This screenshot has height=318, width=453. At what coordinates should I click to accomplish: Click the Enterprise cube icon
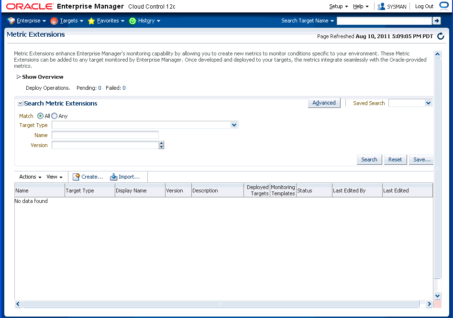11,21
